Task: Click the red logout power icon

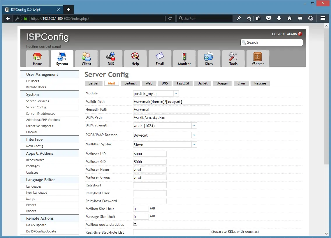Action: 300,34
